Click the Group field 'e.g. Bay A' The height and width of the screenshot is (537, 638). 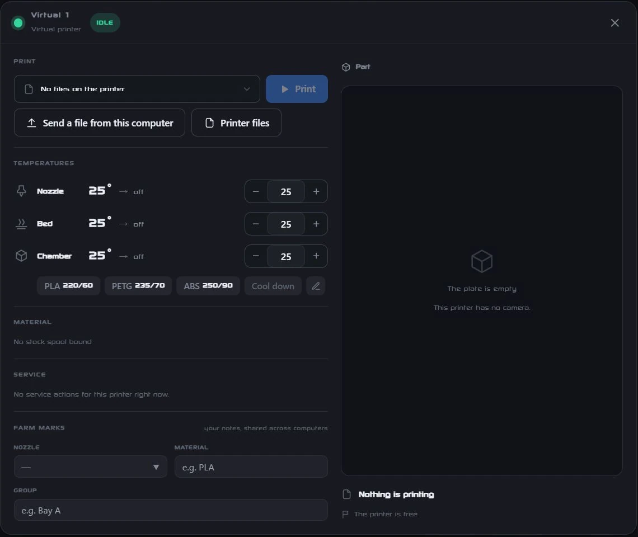pyautogui.click(x=171, y=510)
